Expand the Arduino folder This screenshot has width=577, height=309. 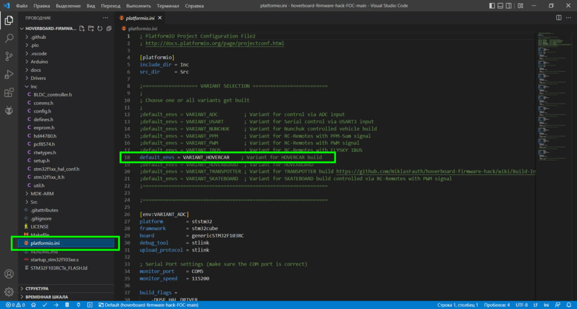tap(66, 62)
